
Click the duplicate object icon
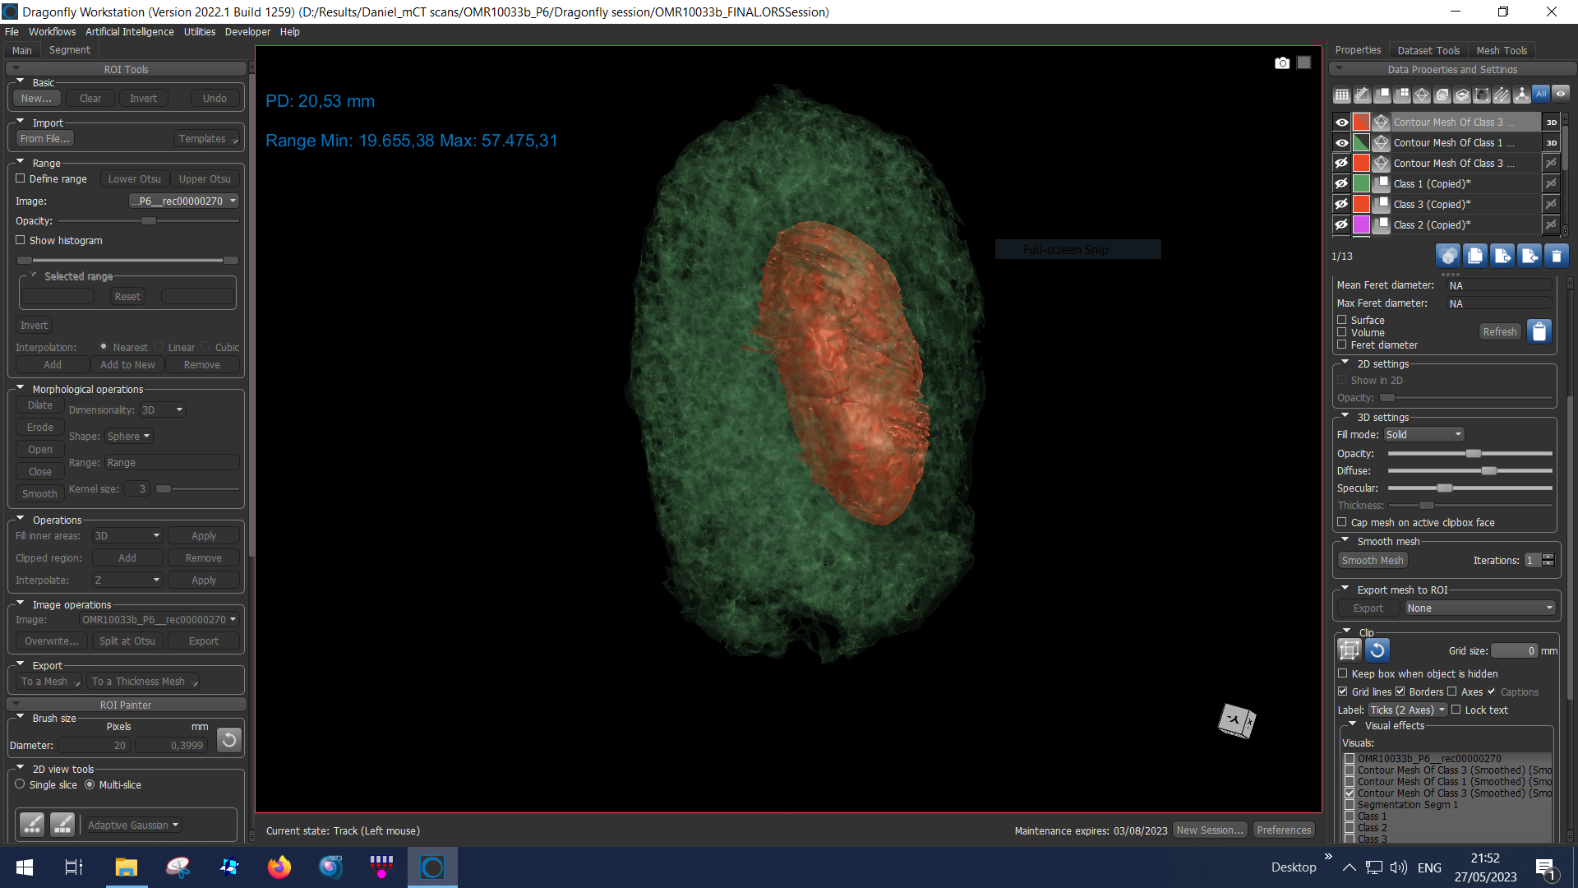pos(1475,256)
